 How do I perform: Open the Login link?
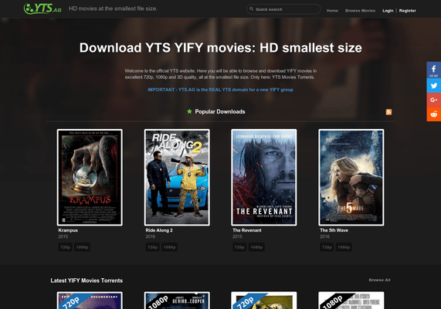388,11
